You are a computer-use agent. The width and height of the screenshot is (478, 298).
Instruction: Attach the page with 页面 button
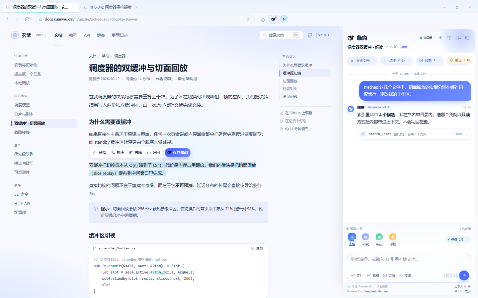point(389,275)
